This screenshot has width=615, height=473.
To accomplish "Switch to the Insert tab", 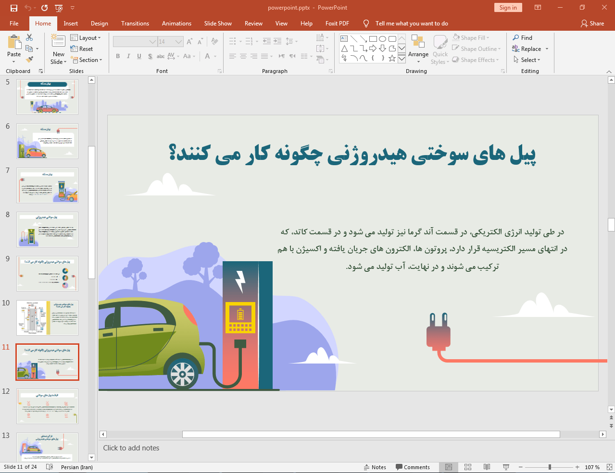I will [x=71, y=23].
